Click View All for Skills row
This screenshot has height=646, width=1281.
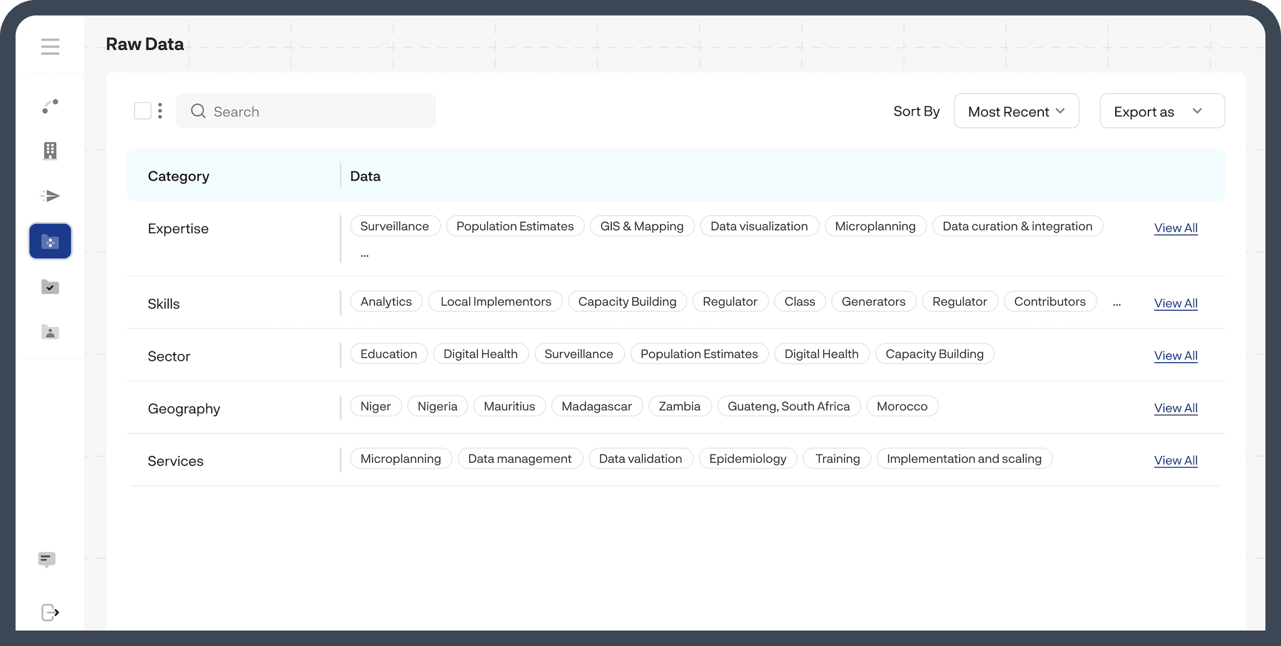tap(1176, 303)
